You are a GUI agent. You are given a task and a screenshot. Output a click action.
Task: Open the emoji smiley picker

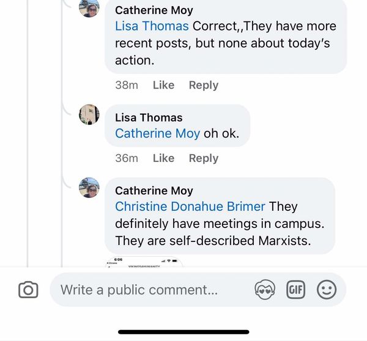327,290
